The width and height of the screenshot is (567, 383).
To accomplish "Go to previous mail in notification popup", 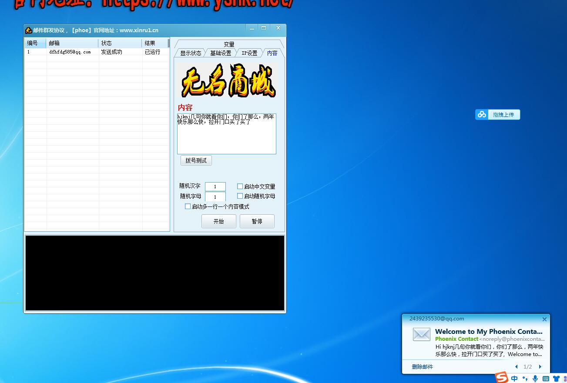I will [x=516, y=367].
